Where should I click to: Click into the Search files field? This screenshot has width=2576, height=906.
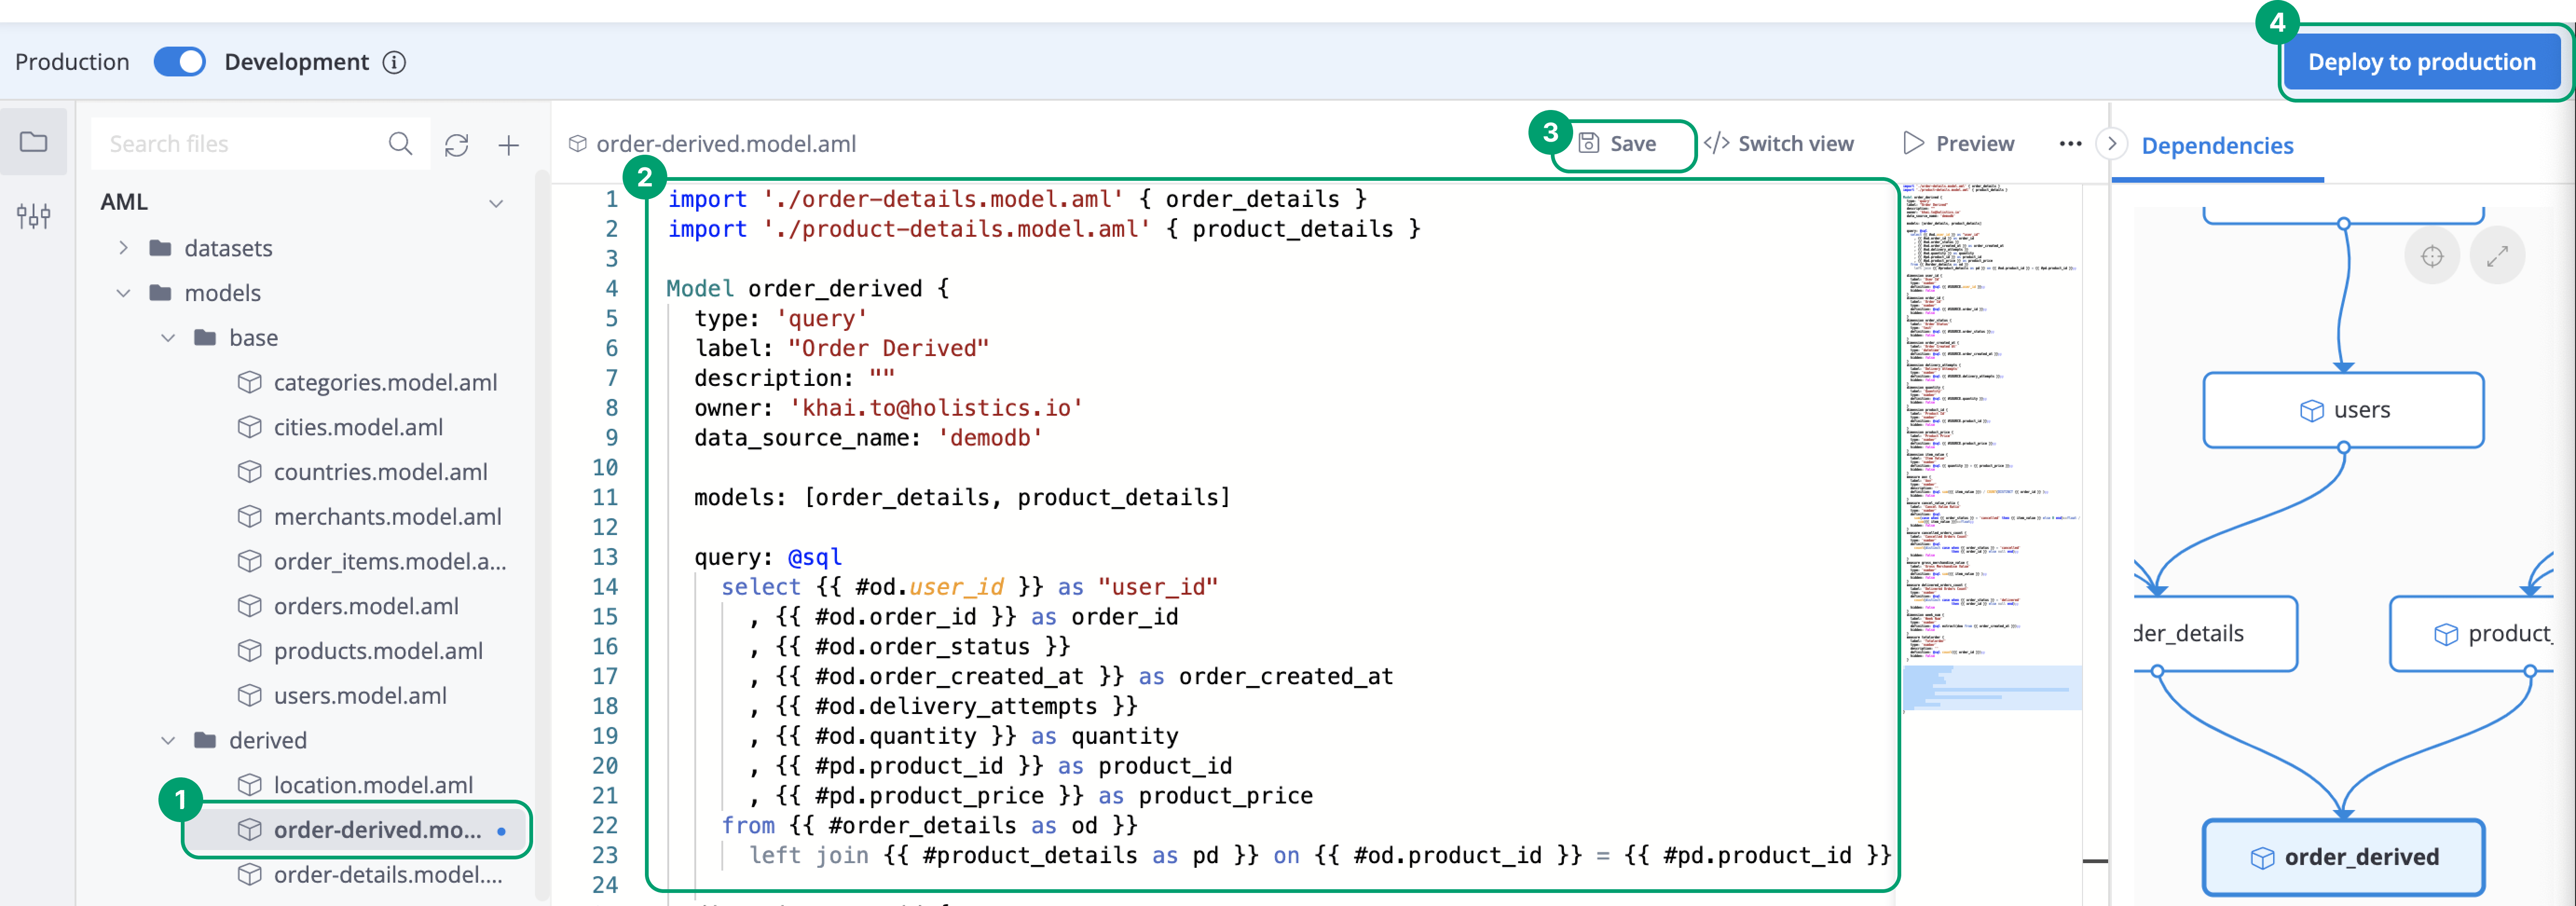pyautogui.click(x=240, y=144)
